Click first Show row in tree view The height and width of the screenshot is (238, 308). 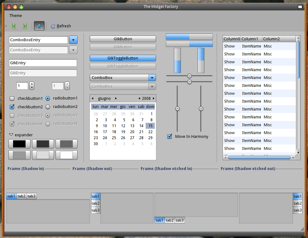(x=259, y=46)
